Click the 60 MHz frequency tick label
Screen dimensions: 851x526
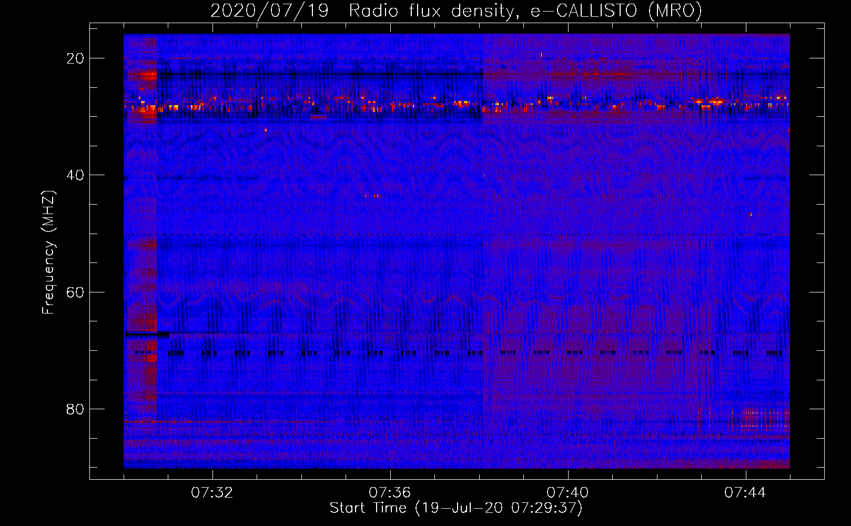click(x=76, y=292)
